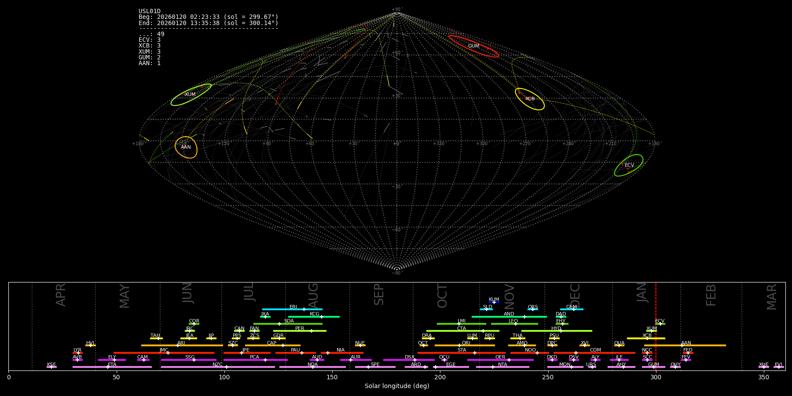This screenshot has height=396, width=792.
Task: Click the +90 label at sky map top
Action: click(x=396, y=10)
